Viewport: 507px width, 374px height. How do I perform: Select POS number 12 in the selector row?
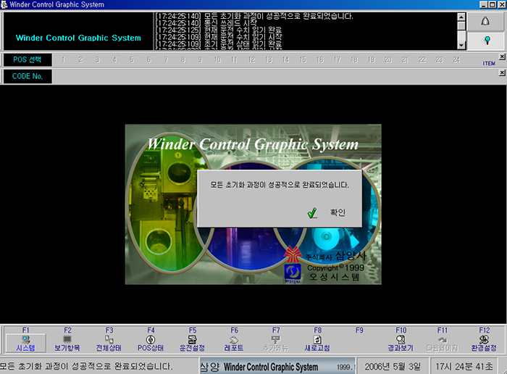pyautogui.click(x=251, y=59)
